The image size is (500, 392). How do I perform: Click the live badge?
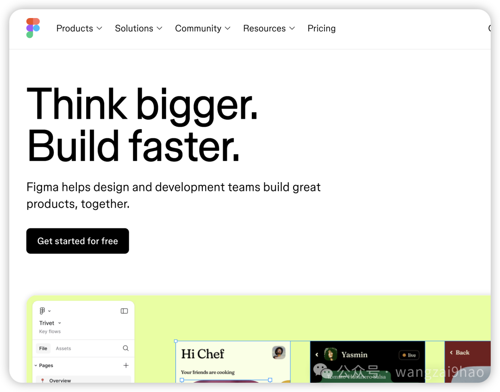tap(409, 355)
